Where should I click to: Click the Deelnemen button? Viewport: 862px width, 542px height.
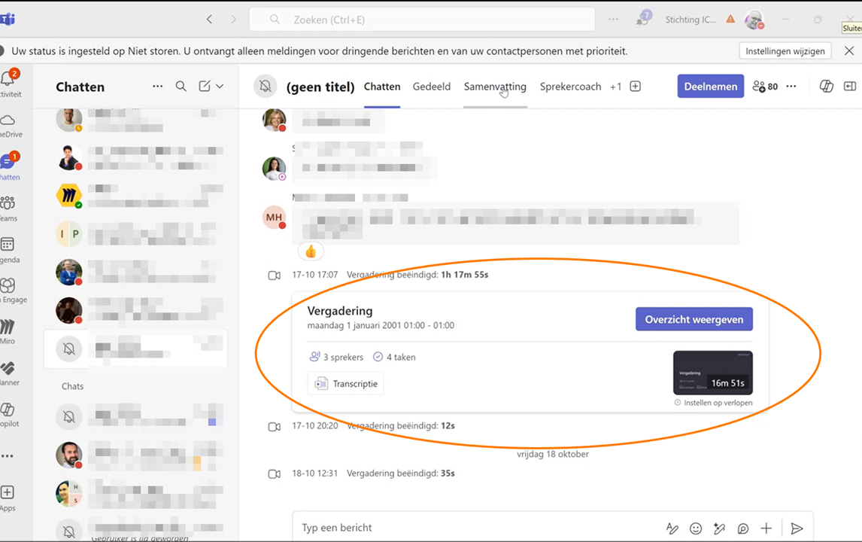[x=710, y=87]
